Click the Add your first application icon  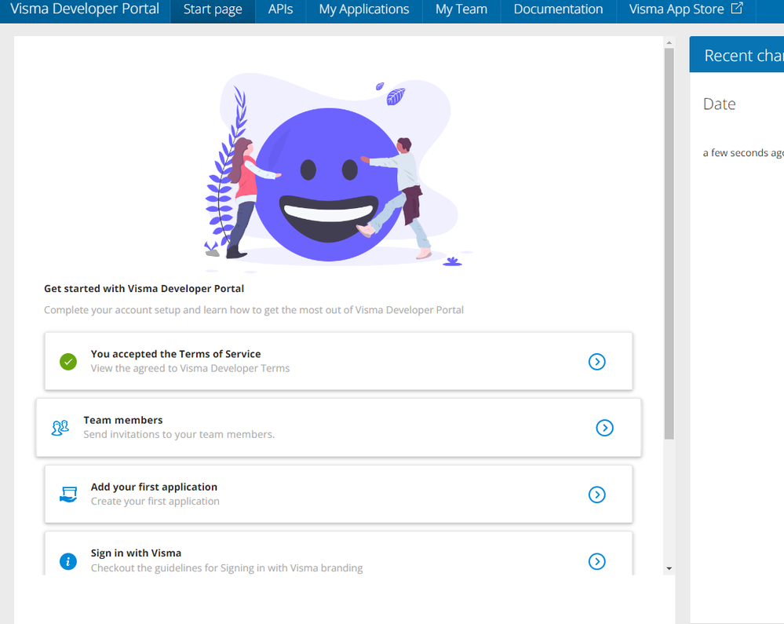pos(68,494)
